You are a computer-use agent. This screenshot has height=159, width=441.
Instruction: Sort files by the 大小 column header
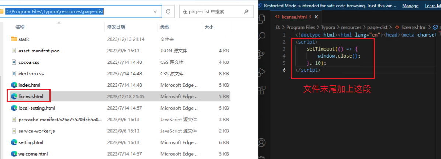[209, 27]
